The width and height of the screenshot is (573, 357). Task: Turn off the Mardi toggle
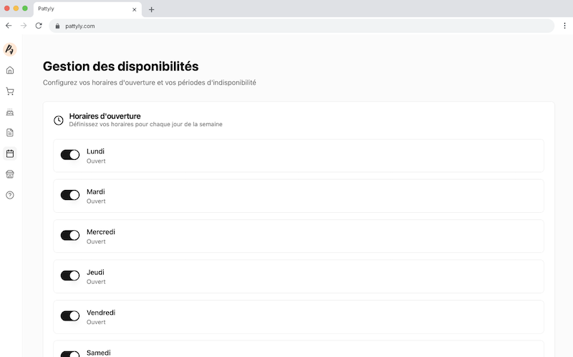click(70, 195)
